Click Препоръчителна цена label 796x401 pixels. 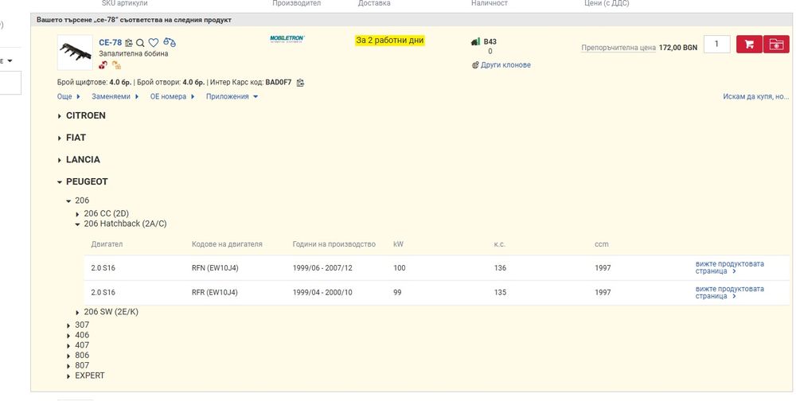(618, 48)
